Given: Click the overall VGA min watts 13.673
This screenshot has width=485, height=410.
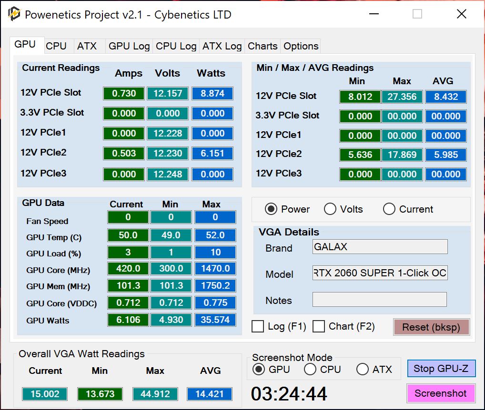Looking at the screenshot, I should pyautogui.click(x=100, y=394).
